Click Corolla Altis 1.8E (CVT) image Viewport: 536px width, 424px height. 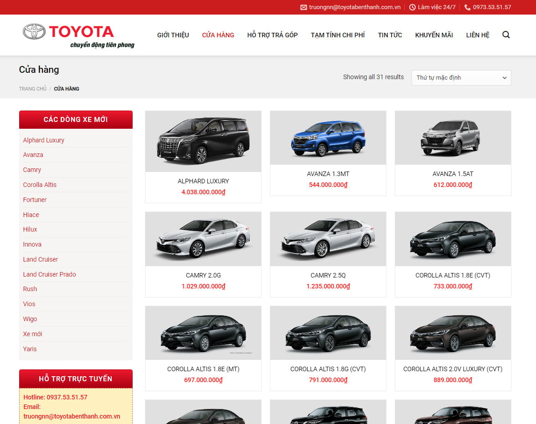(x=453, y=239)
